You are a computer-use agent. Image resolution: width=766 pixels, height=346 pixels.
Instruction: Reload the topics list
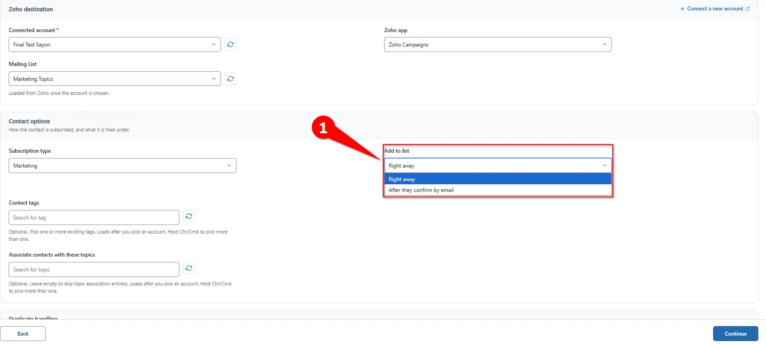tap(189, 268)
